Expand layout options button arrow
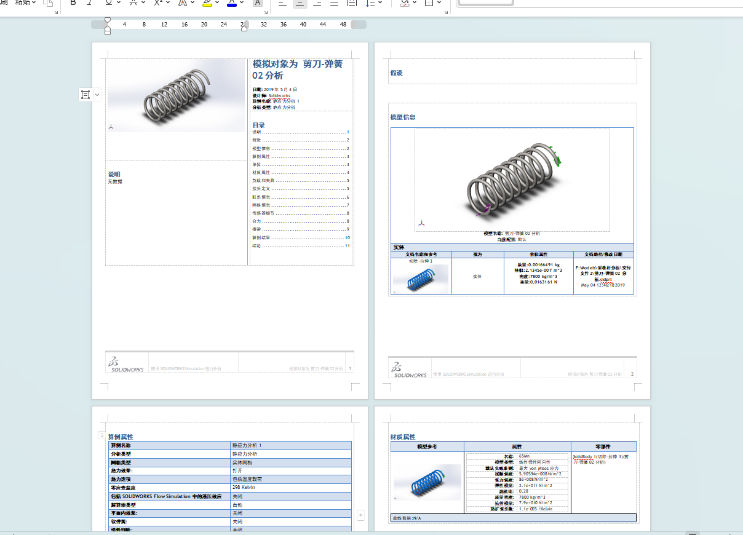 [x=97, y=95]
